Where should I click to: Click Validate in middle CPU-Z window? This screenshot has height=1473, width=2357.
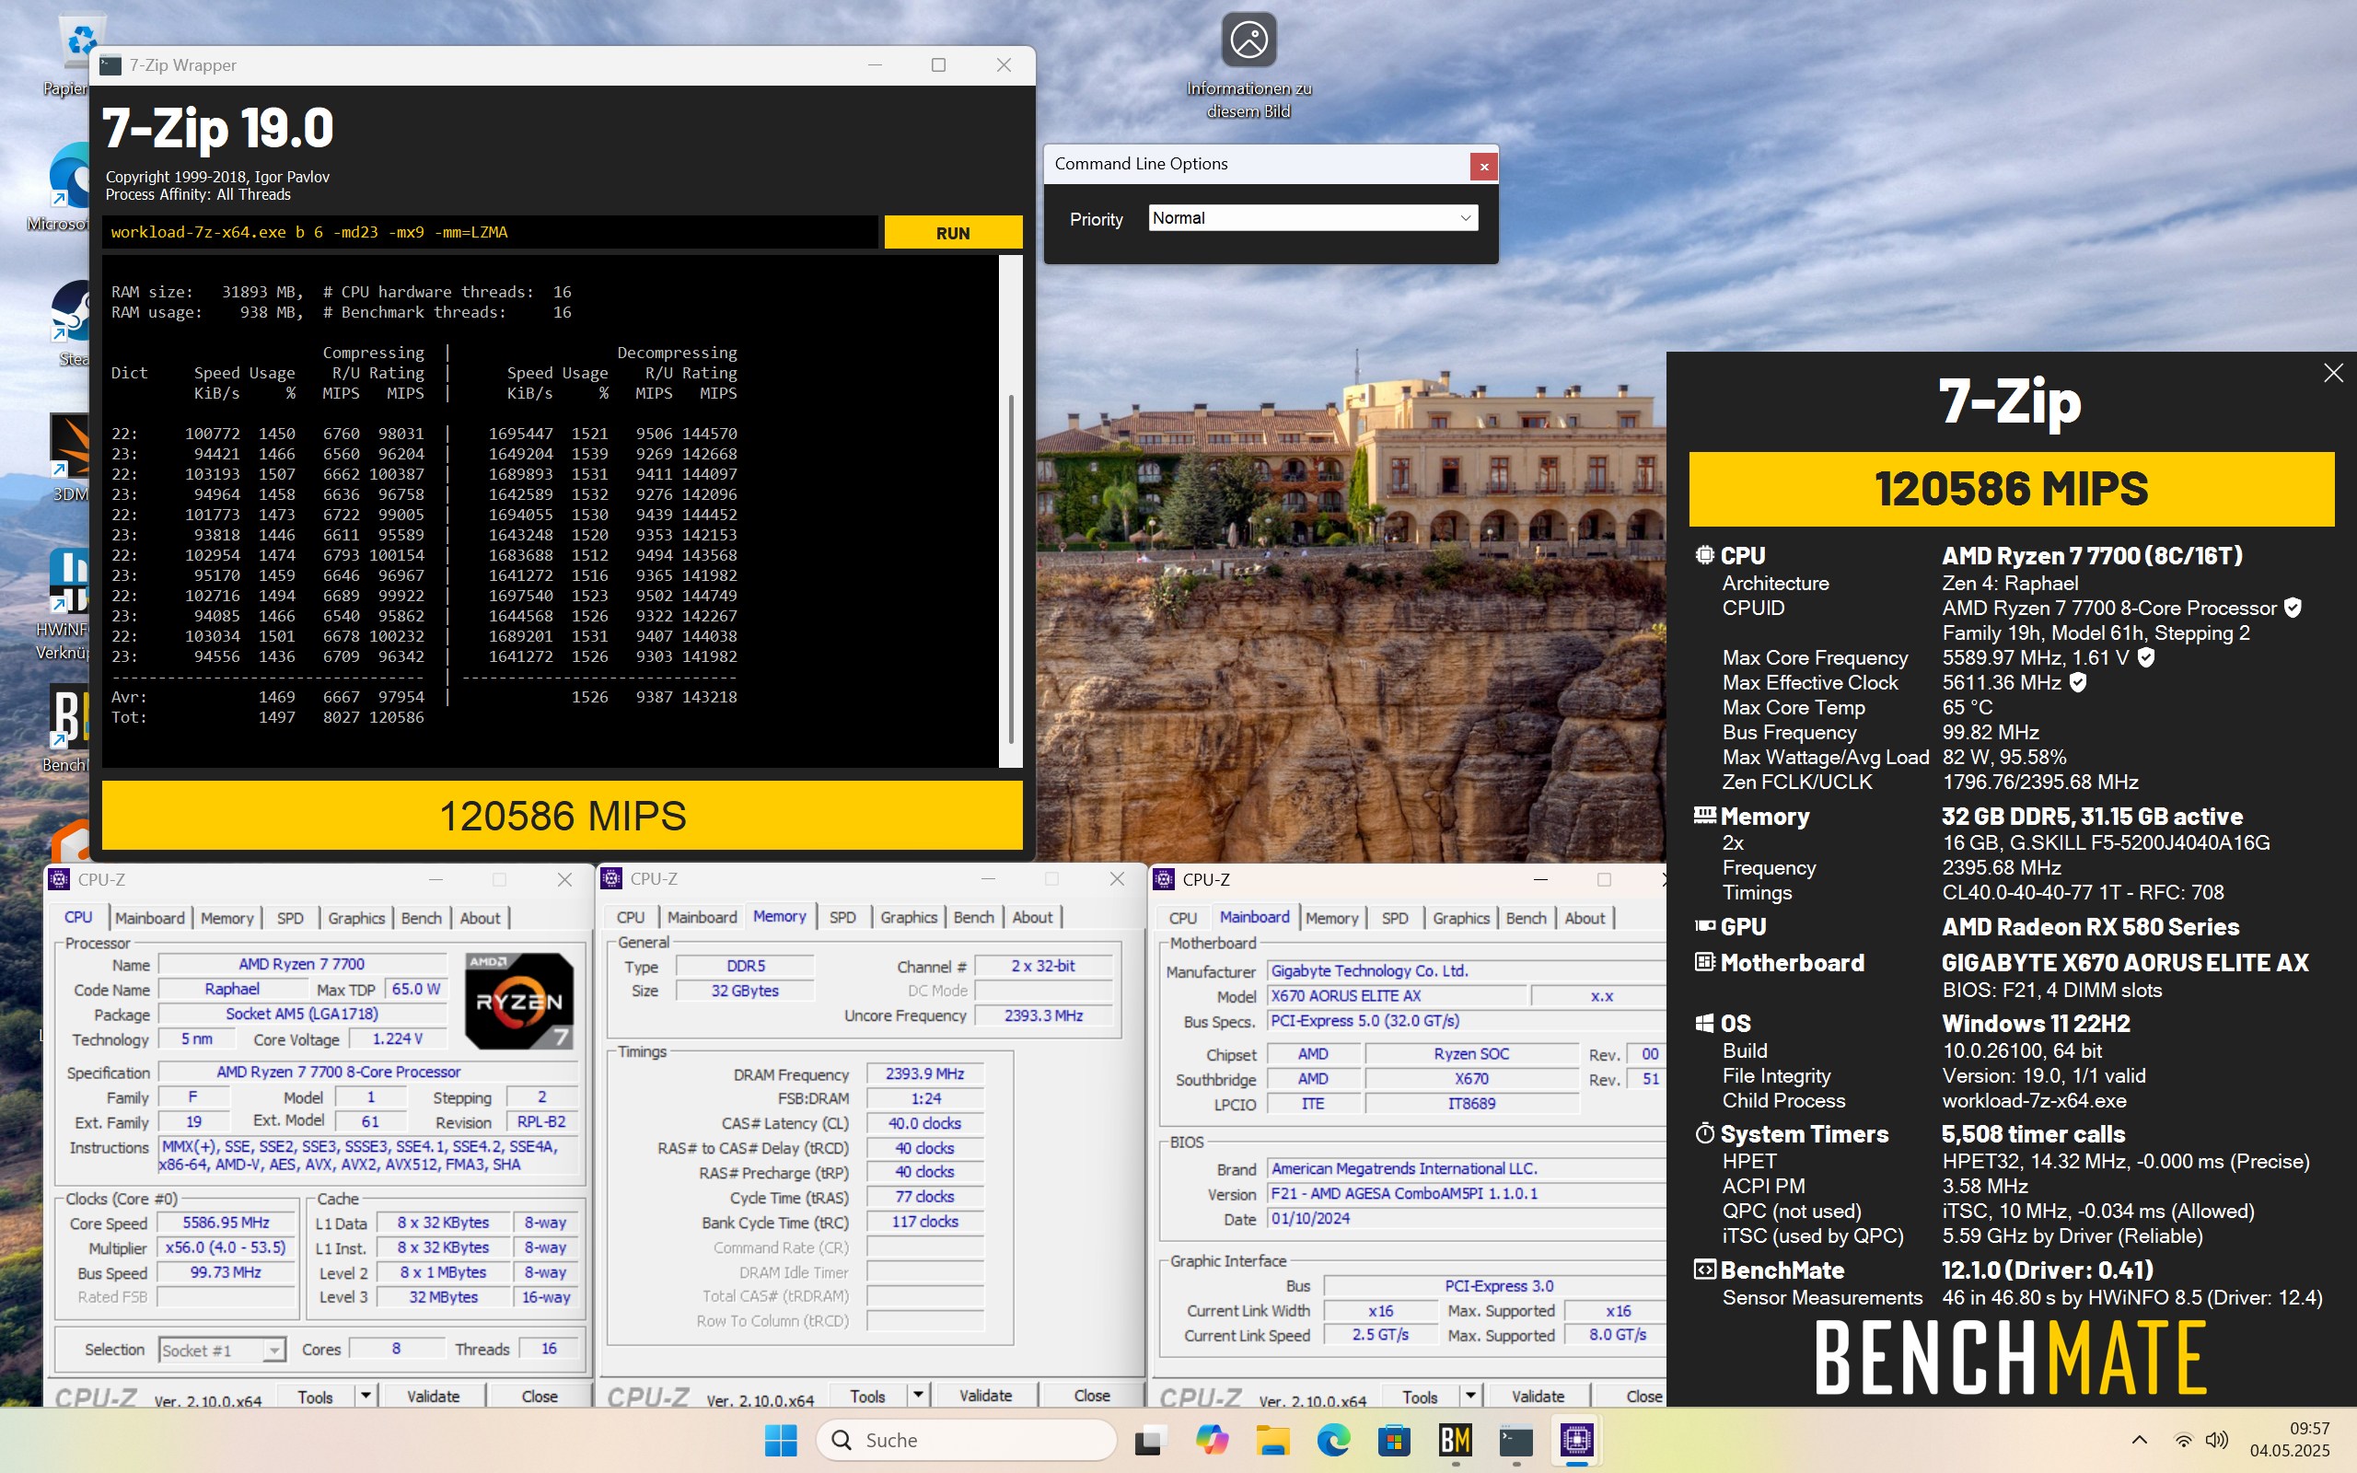[x=984, y=1395]
